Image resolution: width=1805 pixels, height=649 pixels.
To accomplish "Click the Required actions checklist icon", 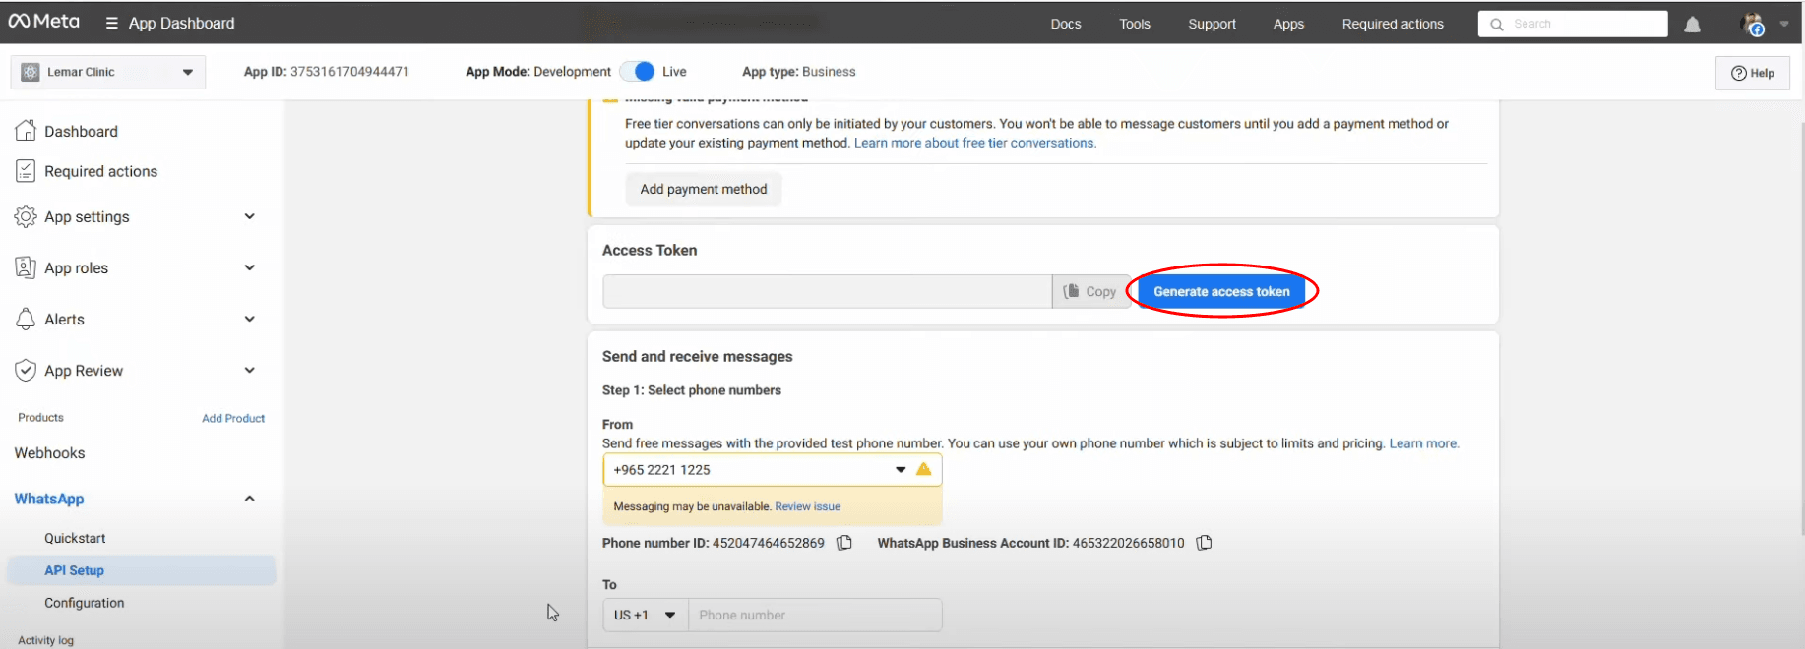I will [26, 171].
